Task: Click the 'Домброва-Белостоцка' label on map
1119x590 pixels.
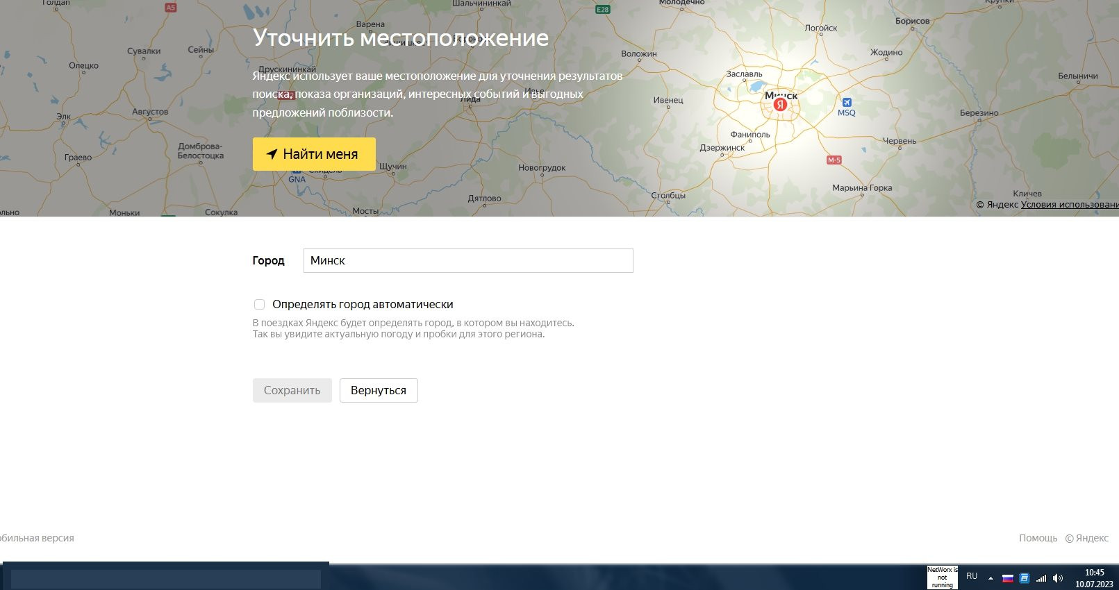Action: 201,151
